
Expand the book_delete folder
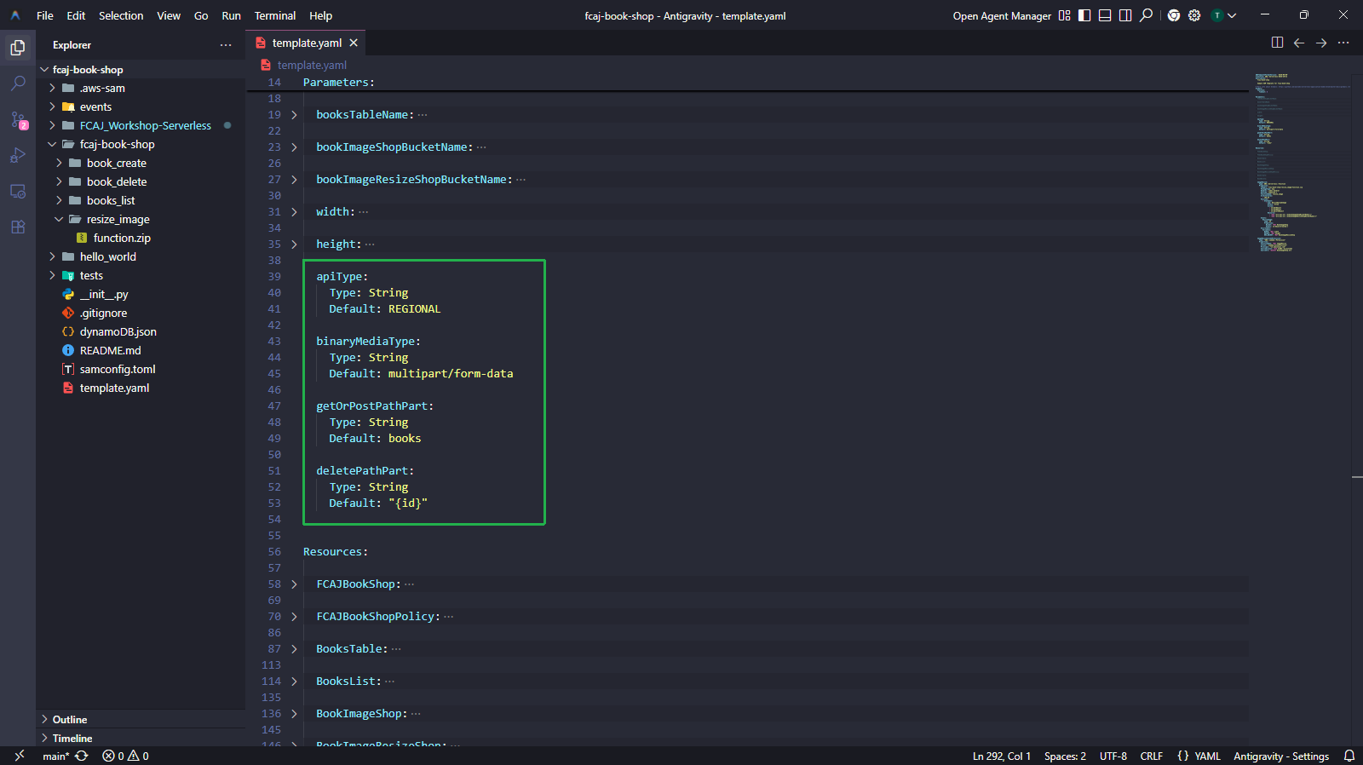[59, 181]
